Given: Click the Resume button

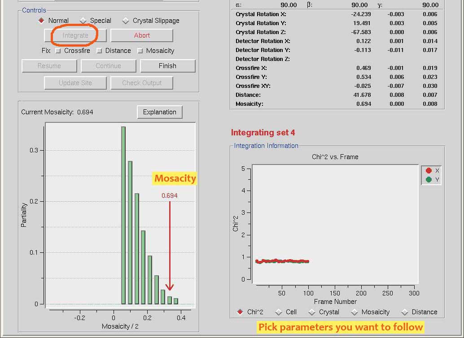Looking at the screenshot, I should (49, 66).
